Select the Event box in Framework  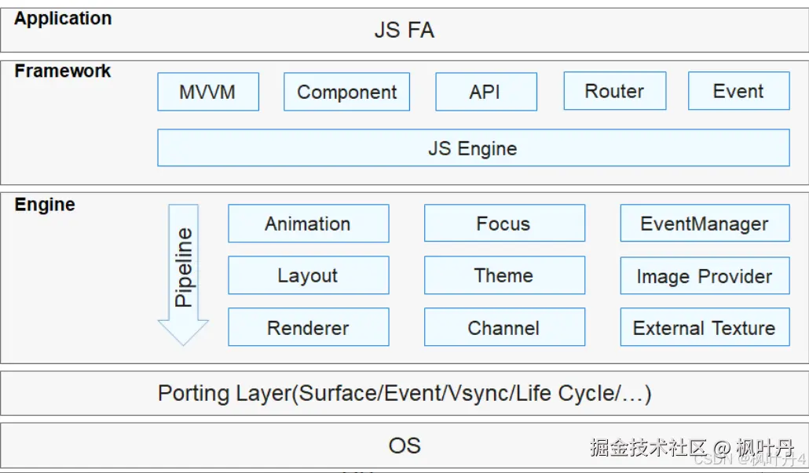pos(738,91)
